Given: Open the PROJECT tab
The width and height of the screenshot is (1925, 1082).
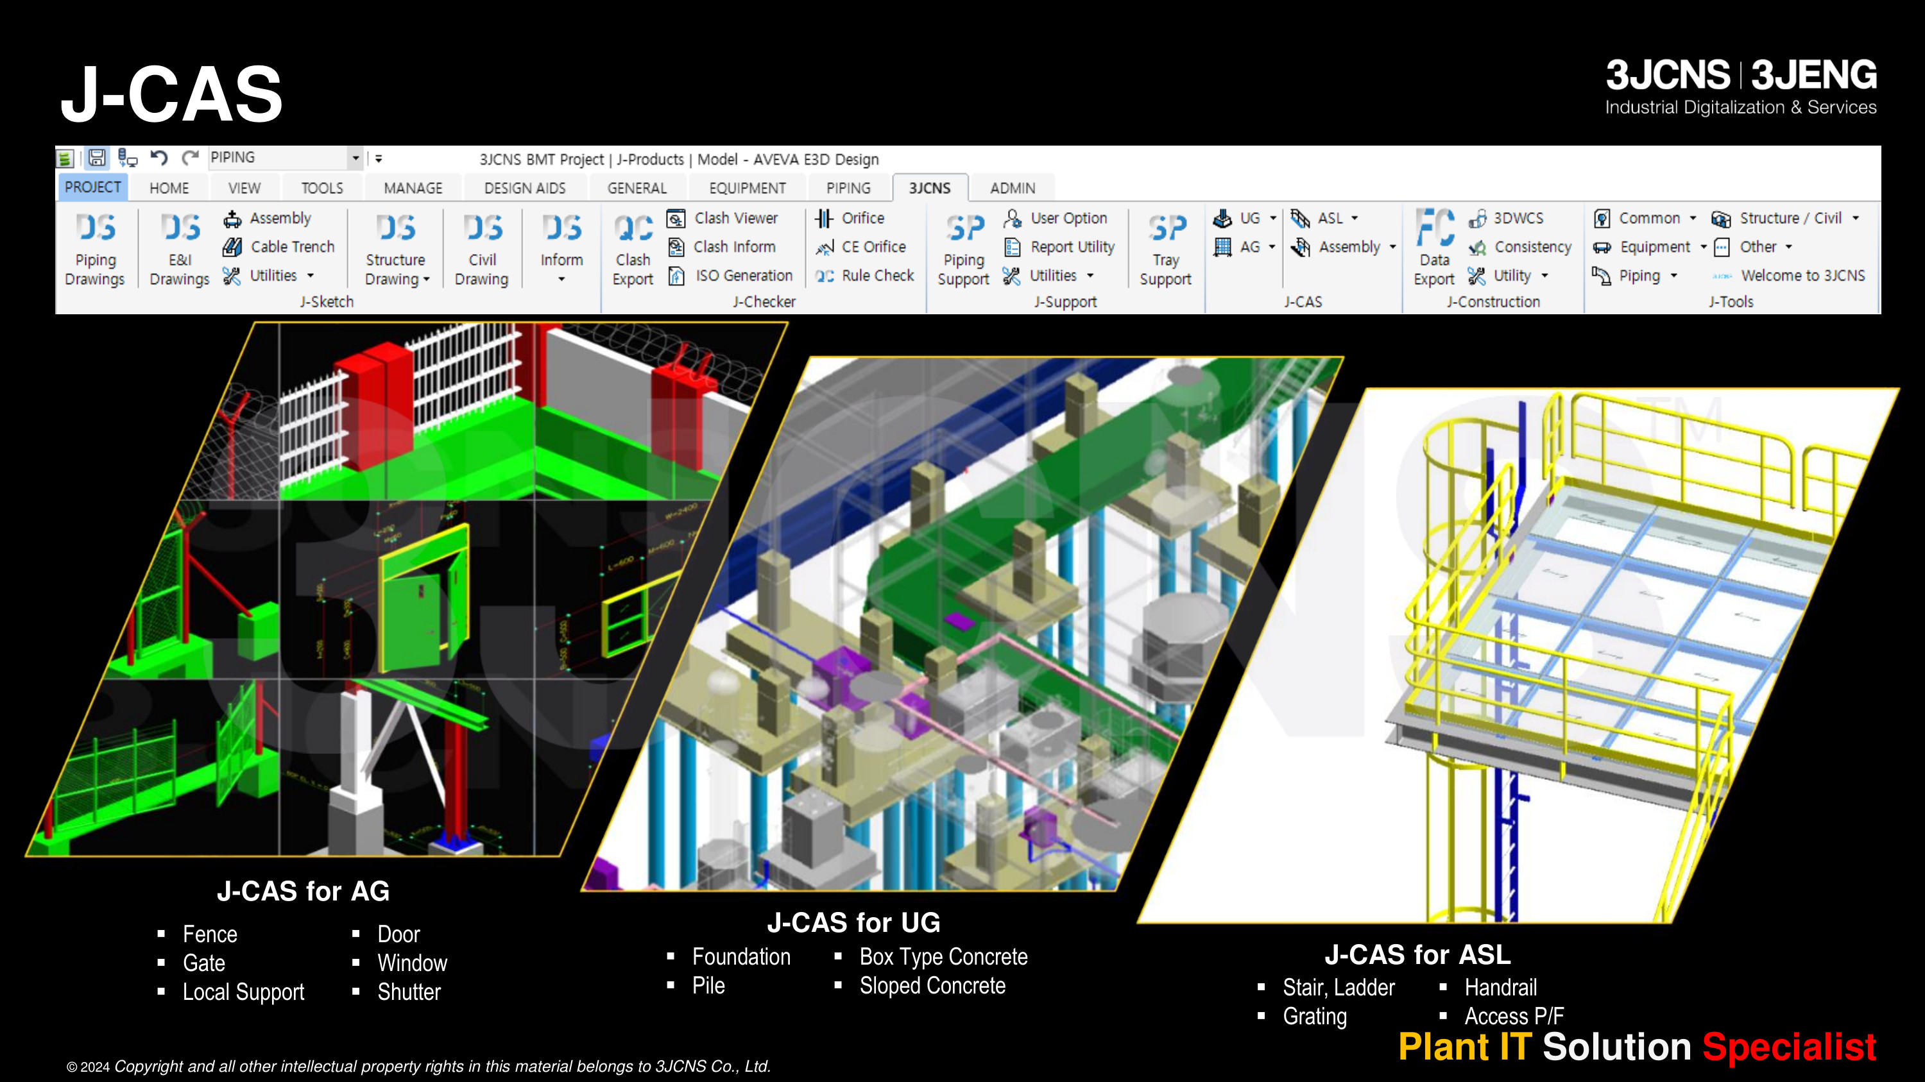Looking at the screenshot, I should (92, 187).
